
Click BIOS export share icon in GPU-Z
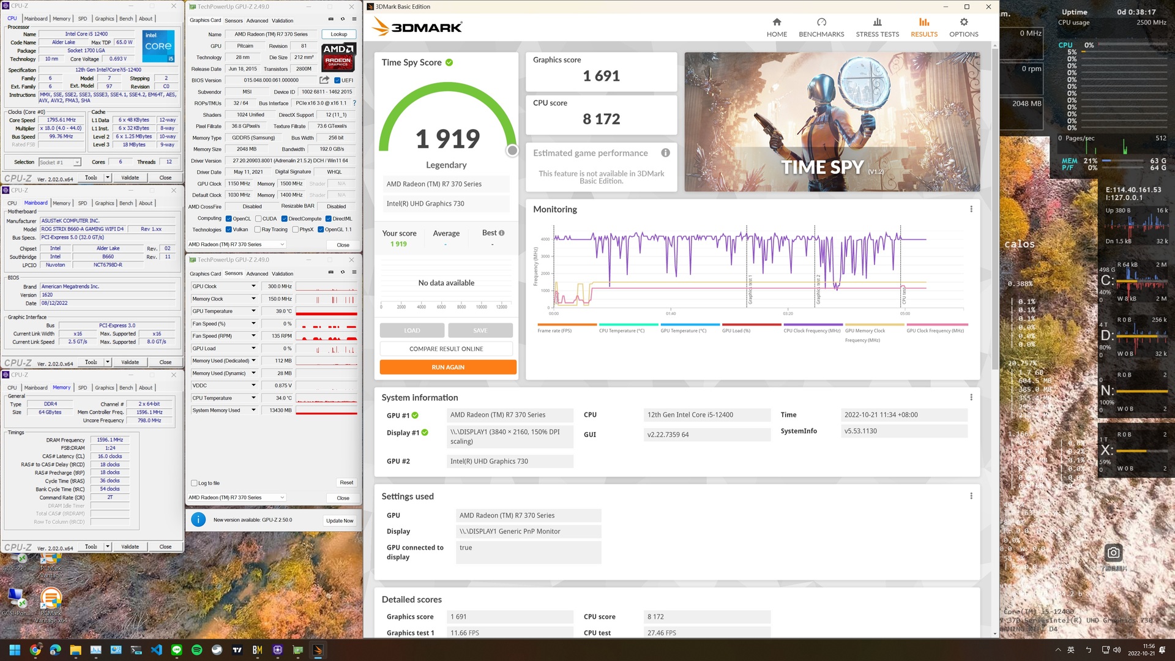tap(324, 80)
